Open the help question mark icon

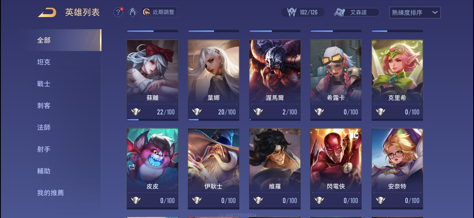click(118, 12)
